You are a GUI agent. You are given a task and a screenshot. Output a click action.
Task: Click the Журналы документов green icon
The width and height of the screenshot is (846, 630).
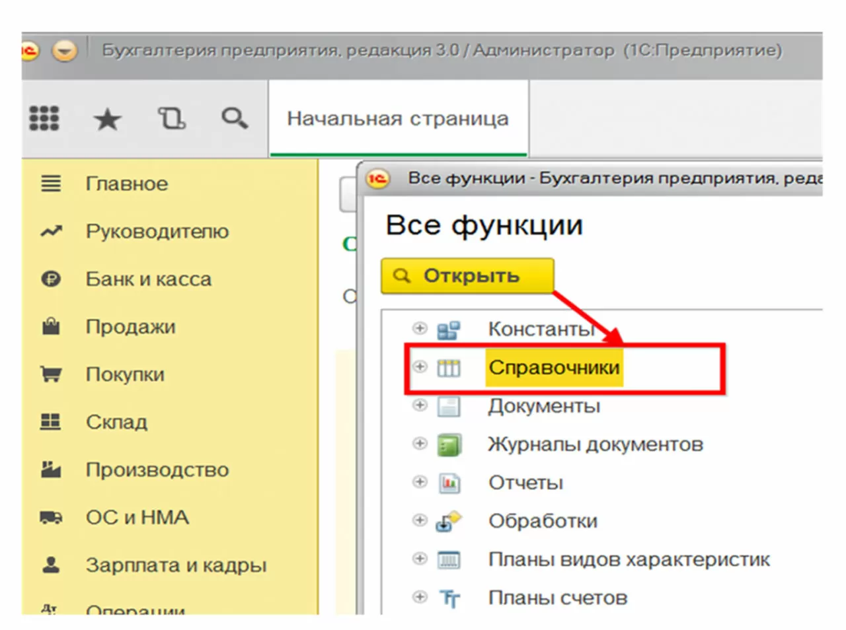point(449,444)
